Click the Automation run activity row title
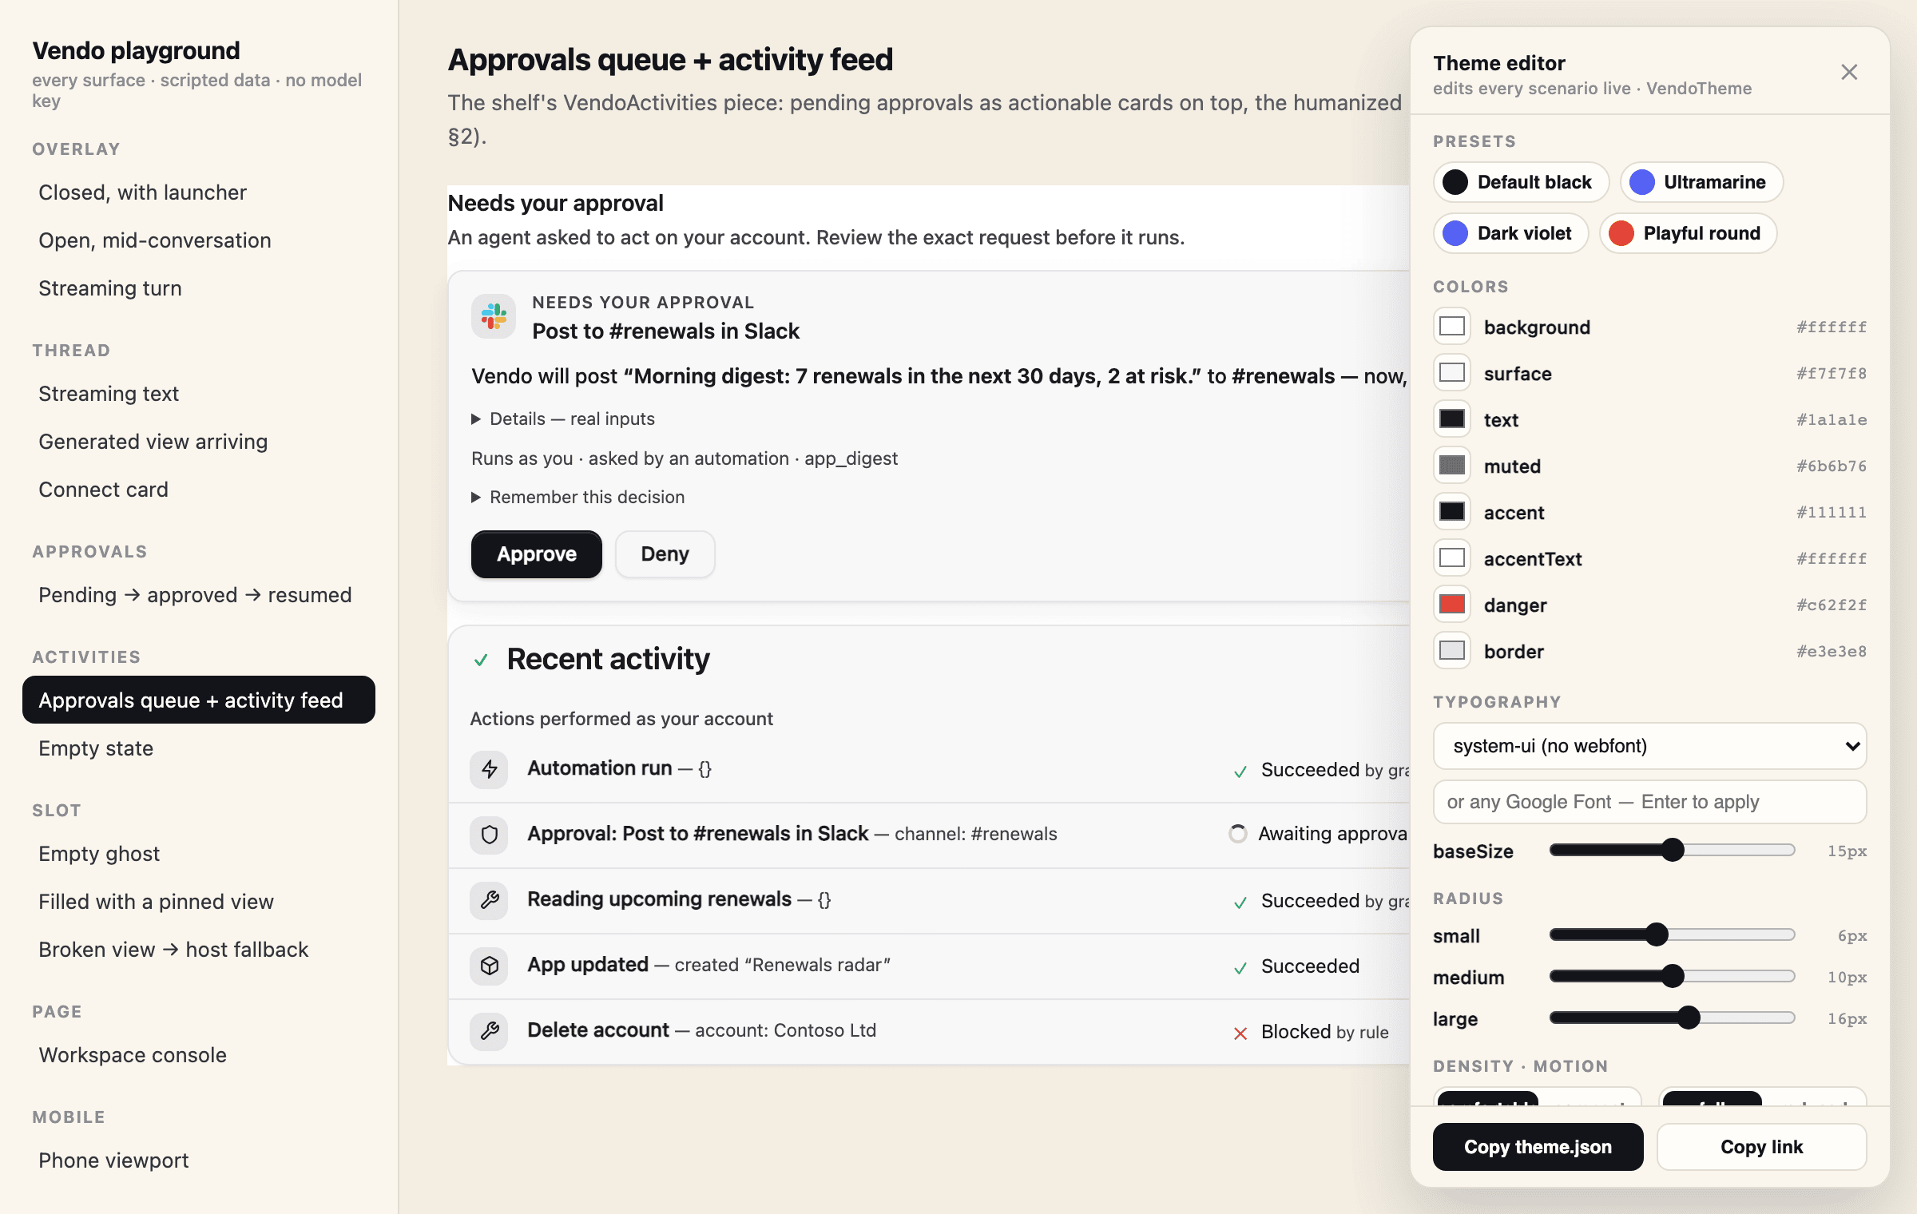Screen dimensions: 1917x1214 click(600, 768)
